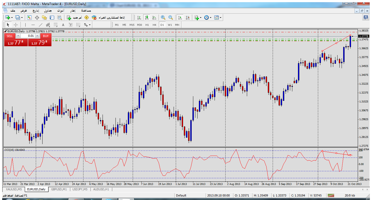Switch timeframe to H1
The image size is (372, 200).
147,25
